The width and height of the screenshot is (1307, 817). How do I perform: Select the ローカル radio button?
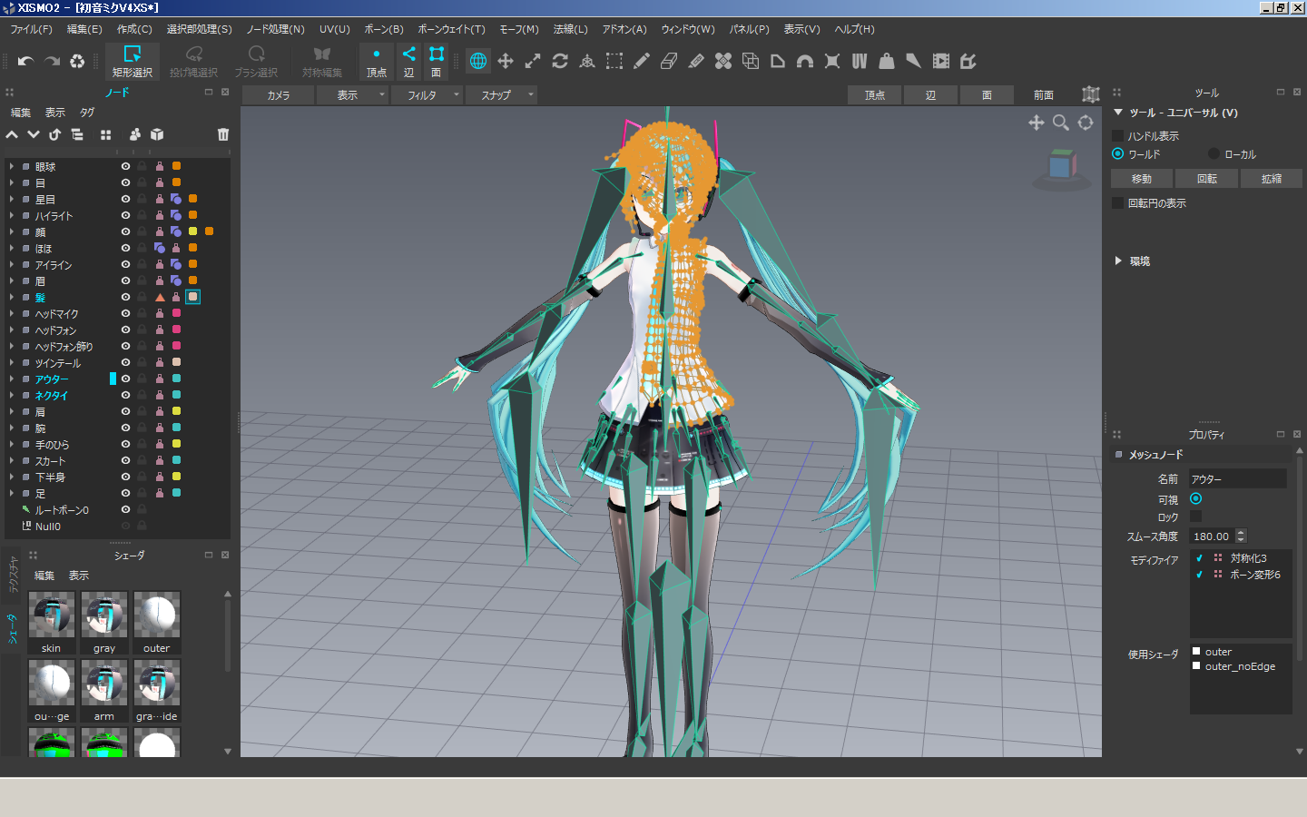(x=1214, y=153)
